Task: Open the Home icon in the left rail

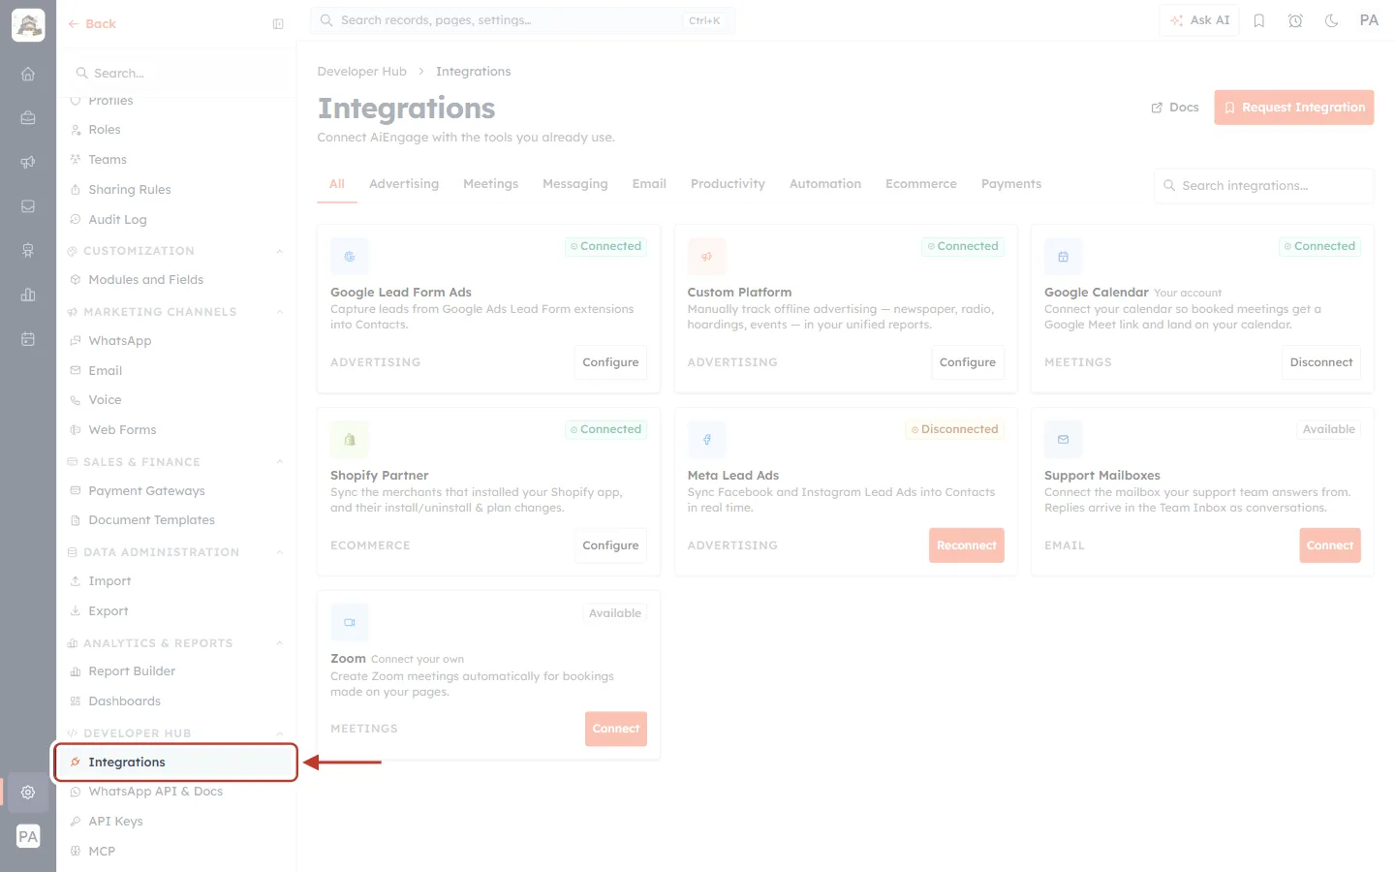Action: [28, 74]
